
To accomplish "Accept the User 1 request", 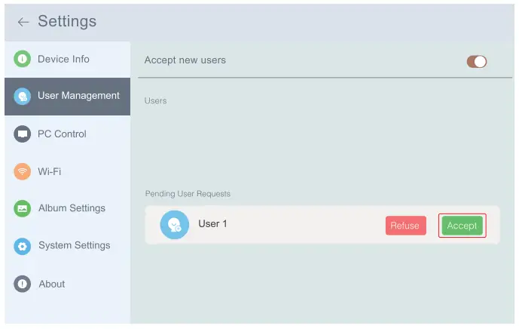I will pos(462,226).
